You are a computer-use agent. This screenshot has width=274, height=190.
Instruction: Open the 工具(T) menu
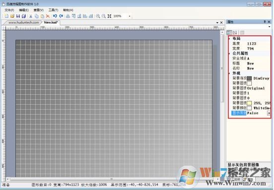pos(53,10)
